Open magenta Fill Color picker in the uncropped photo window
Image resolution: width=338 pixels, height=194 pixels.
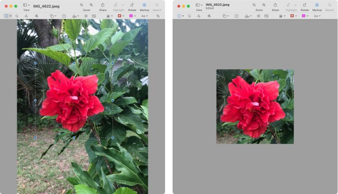click(x=132, y=16)
